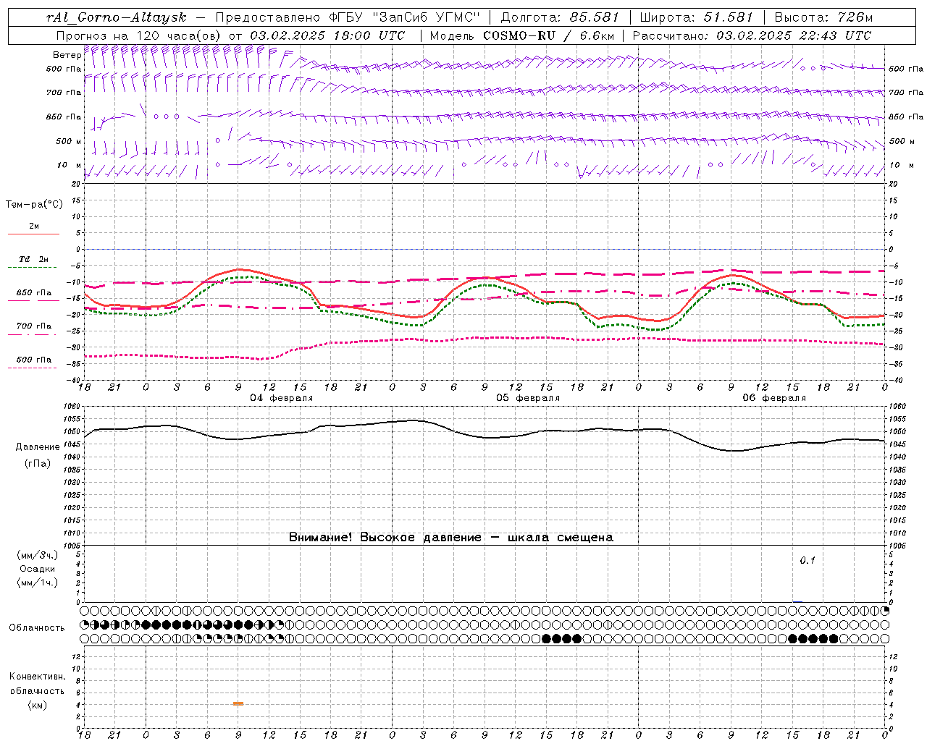Click the model name COSMO-RU / 6.6км
The width and height of the screenshot is (927, 741).
pyautogui.click(x=548, y=35)
